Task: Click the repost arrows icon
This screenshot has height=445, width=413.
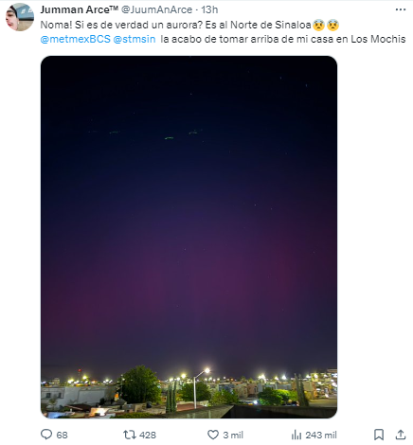Action: [129, 435]
